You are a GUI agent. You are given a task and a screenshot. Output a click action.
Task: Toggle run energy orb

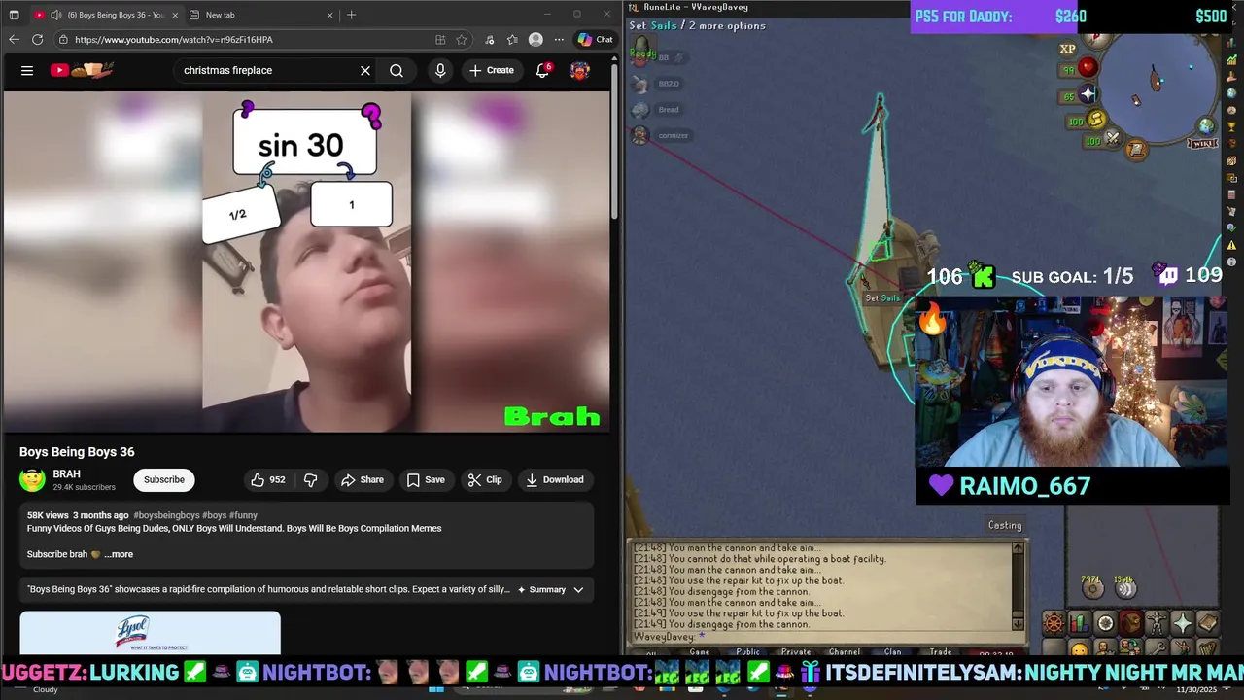[1097, 121]
